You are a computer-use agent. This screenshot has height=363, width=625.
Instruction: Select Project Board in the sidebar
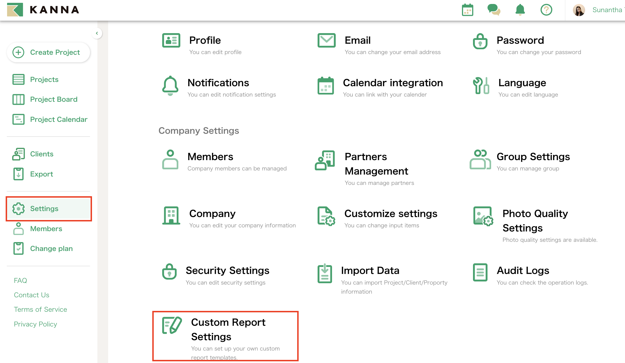54,99
